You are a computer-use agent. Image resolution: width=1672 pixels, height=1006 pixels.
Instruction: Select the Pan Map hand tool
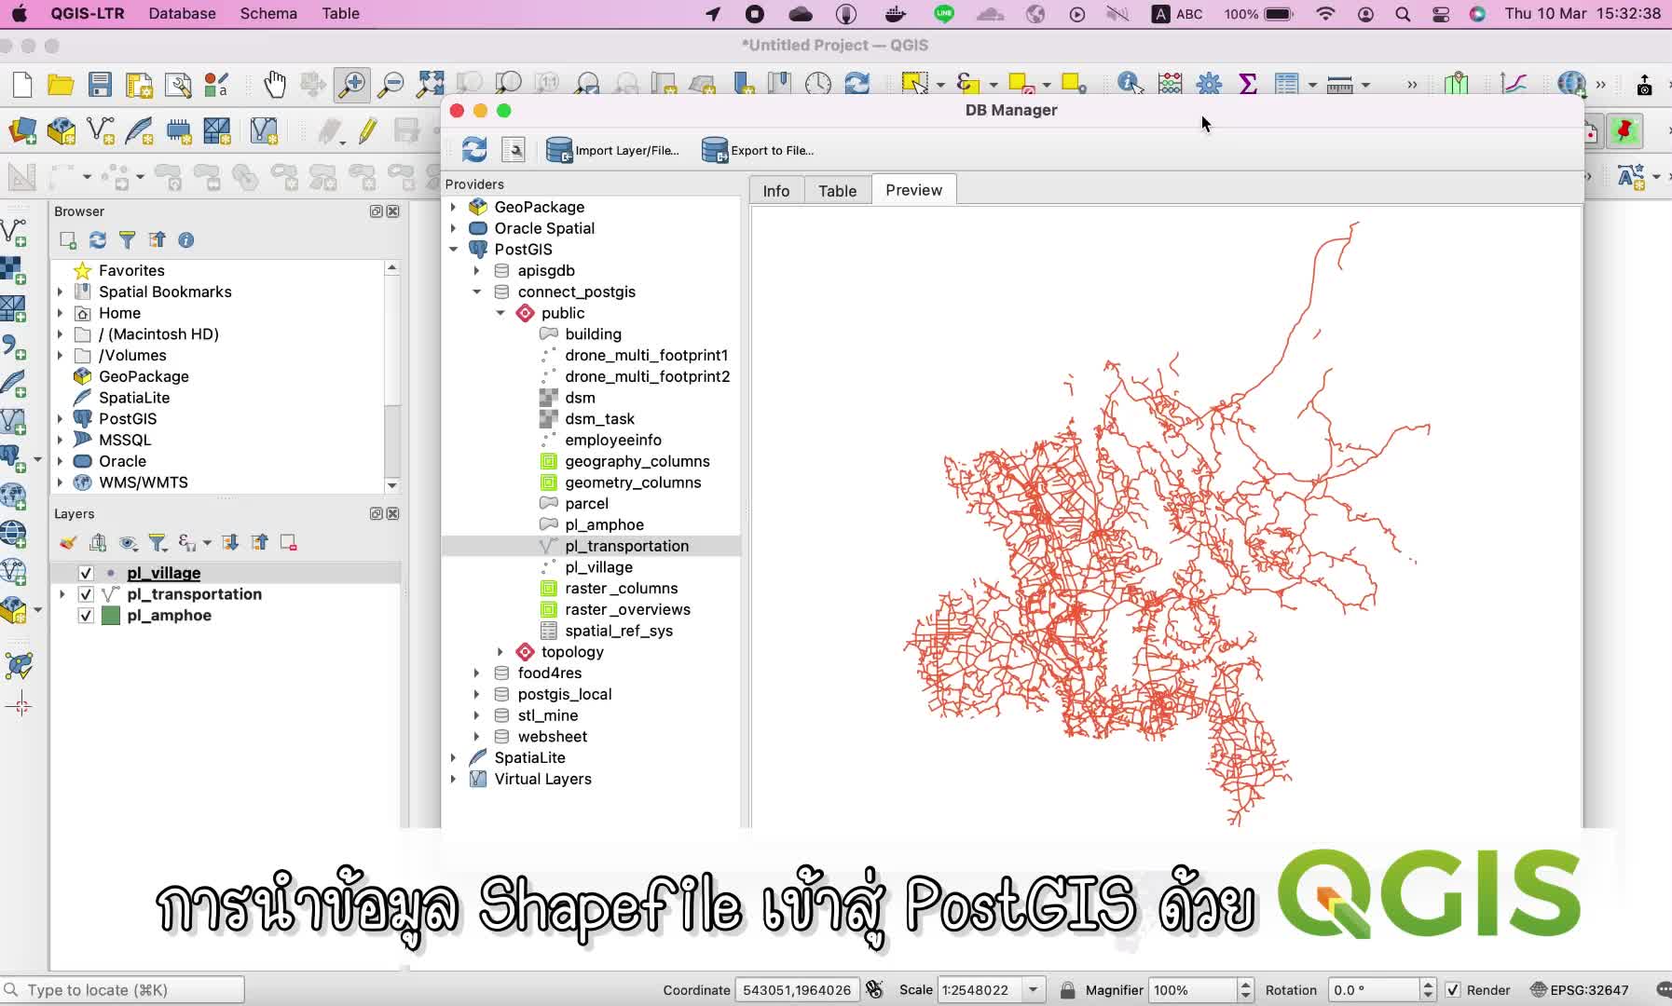(x=274, y=85)
